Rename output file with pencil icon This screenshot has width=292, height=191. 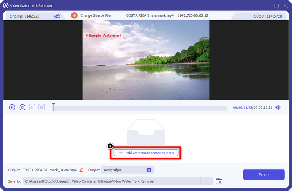tap(81, 170)
